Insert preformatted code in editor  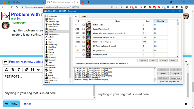click(x=39, y=70)
